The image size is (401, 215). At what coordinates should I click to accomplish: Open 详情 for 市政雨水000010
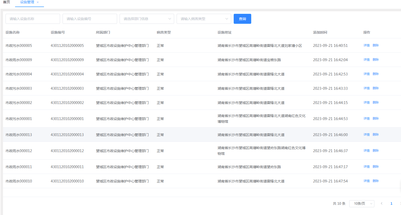point(366,181)
